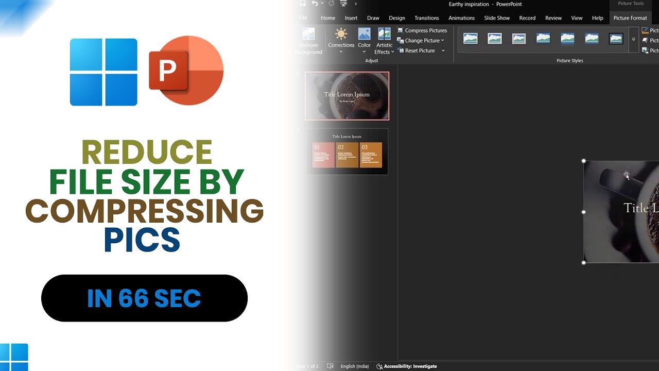The width and height of the screenshot is (659, 371).
Task: Select the Review ribbon tab
Action: point(553,18)
